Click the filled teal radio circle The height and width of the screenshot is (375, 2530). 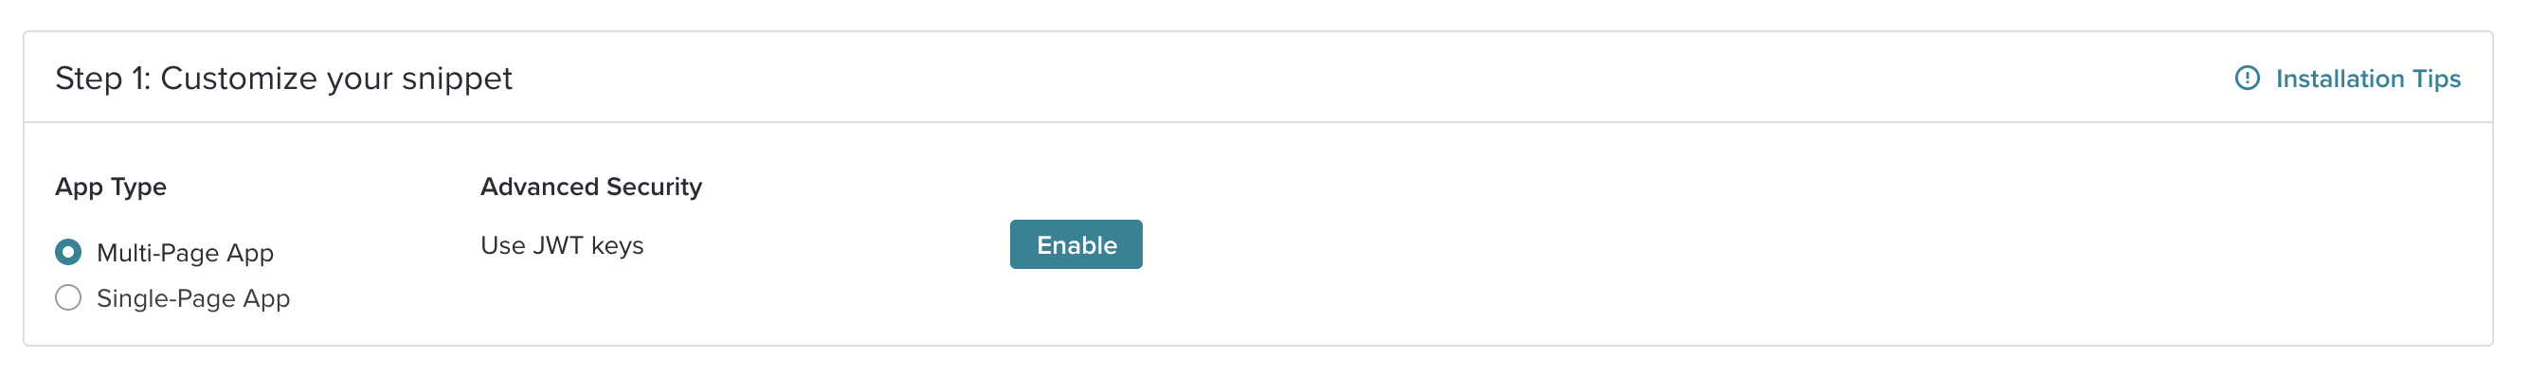tap(68, 252)
